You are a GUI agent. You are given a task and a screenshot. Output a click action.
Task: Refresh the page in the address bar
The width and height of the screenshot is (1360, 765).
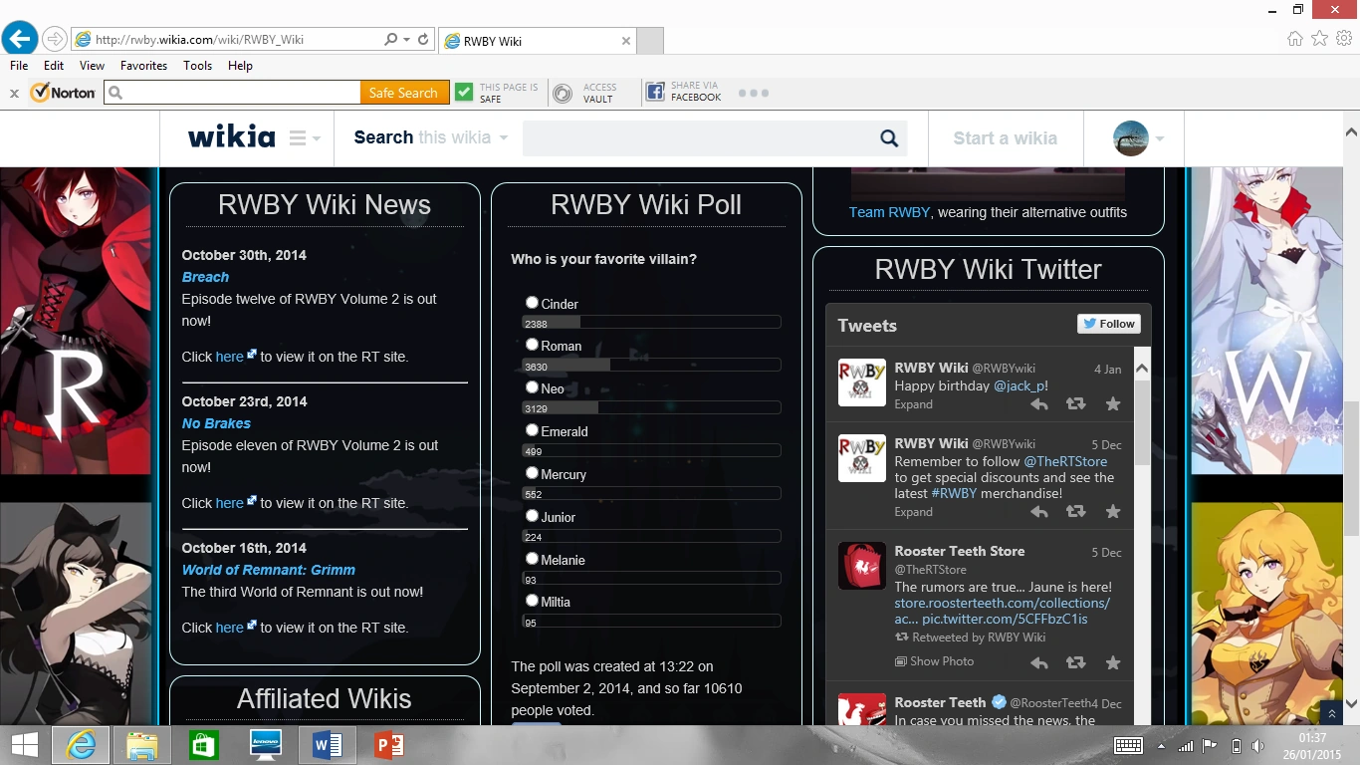tap(423, 40)
